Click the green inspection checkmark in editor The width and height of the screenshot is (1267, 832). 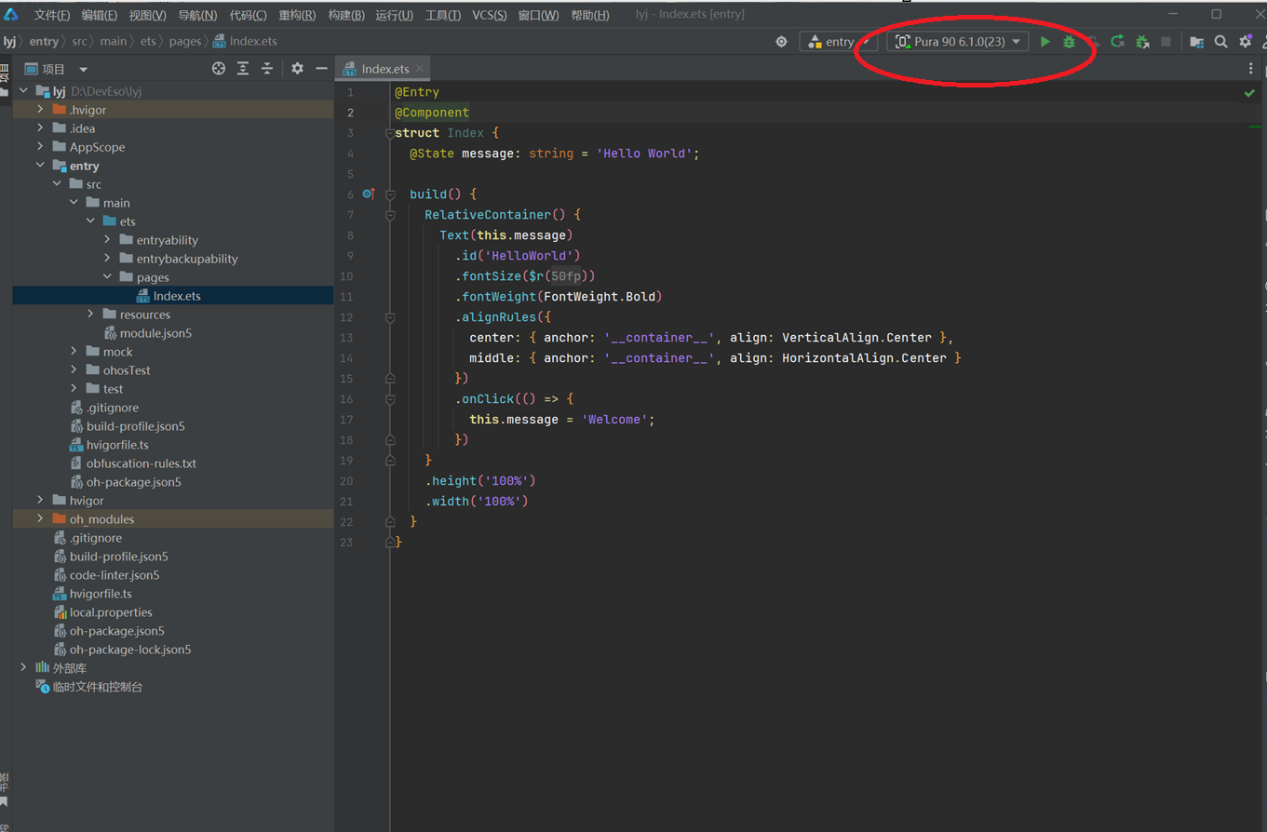click(x=1249, y=93)
